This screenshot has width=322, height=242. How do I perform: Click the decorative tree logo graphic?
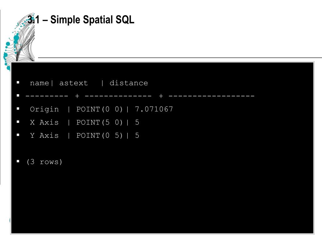[19, 41]
